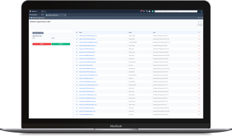Click the gift icon in the top bar

150,11
